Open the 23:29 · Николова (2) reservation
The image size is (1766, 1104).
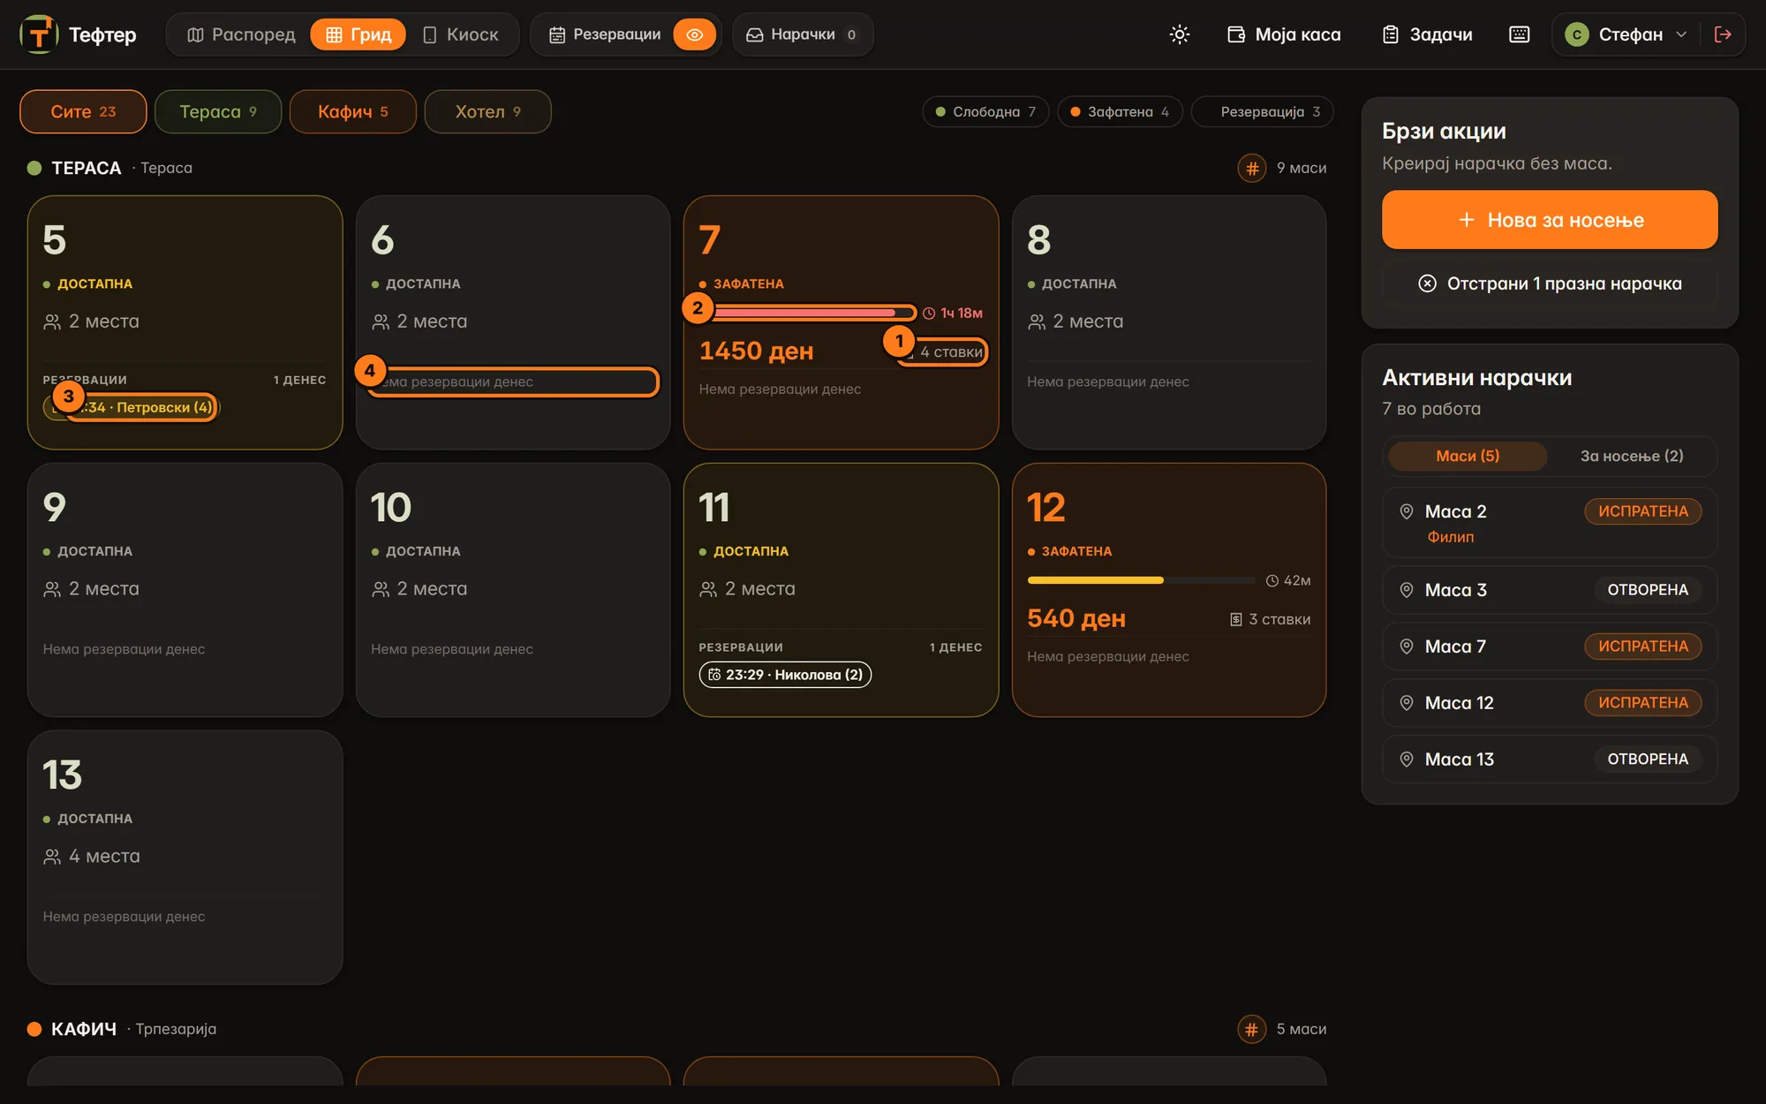[785, 675]
